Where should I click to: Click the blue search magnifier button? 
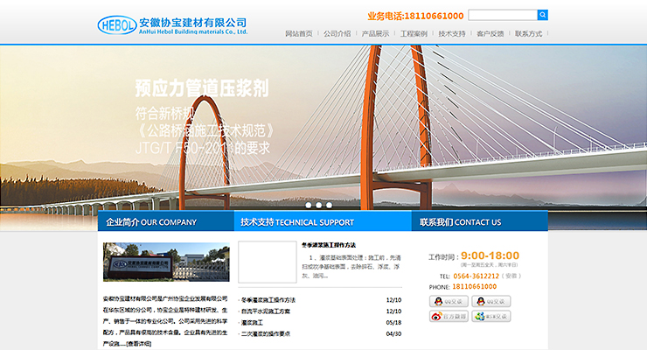coord(543,15)
